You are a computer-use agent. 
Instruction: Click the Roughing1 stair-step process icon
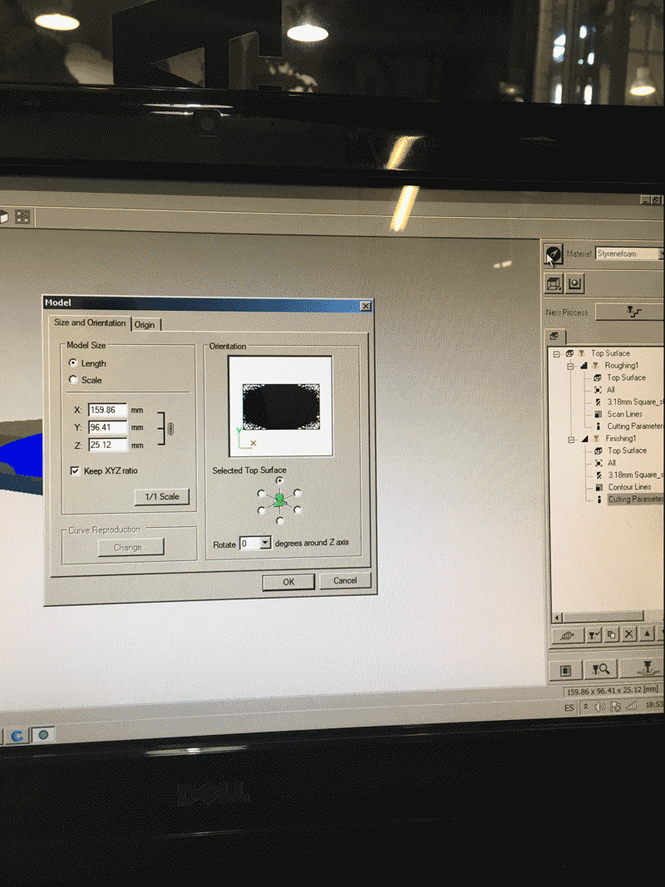click(584, 366)
